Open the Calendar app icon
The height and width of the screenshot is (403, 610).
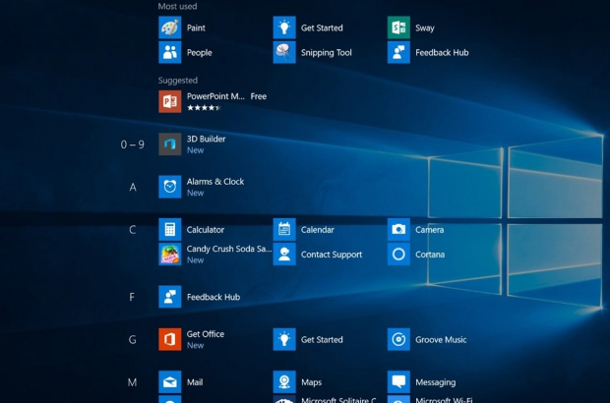[x=284, y=229]
